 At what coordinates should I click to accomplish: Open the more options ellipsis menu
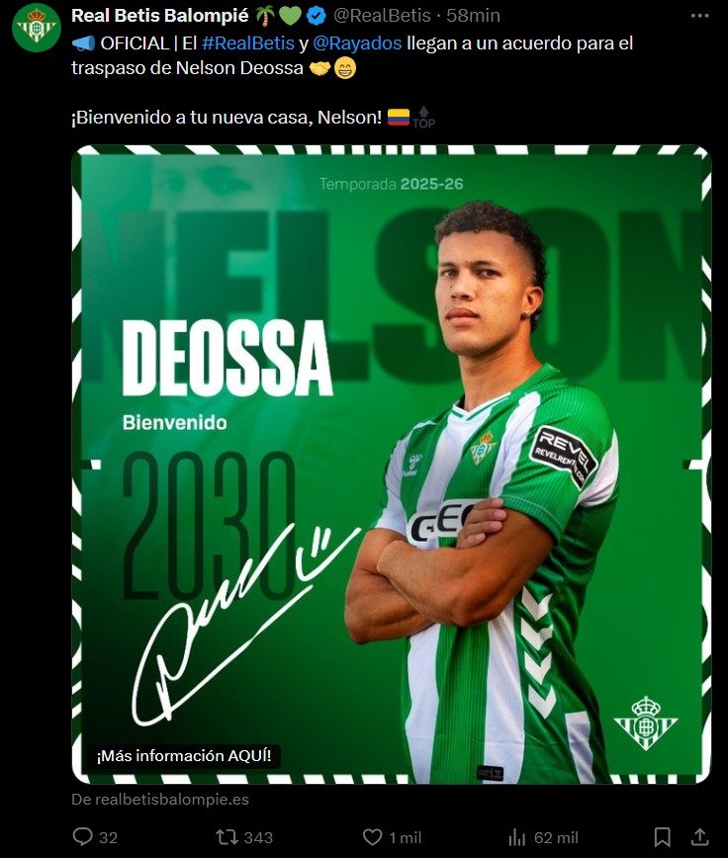point(699,16)
